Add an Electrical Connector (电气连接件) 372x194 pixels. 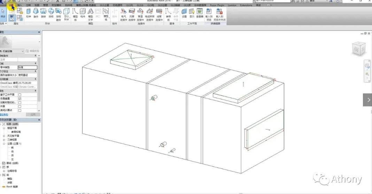point(123,15)
